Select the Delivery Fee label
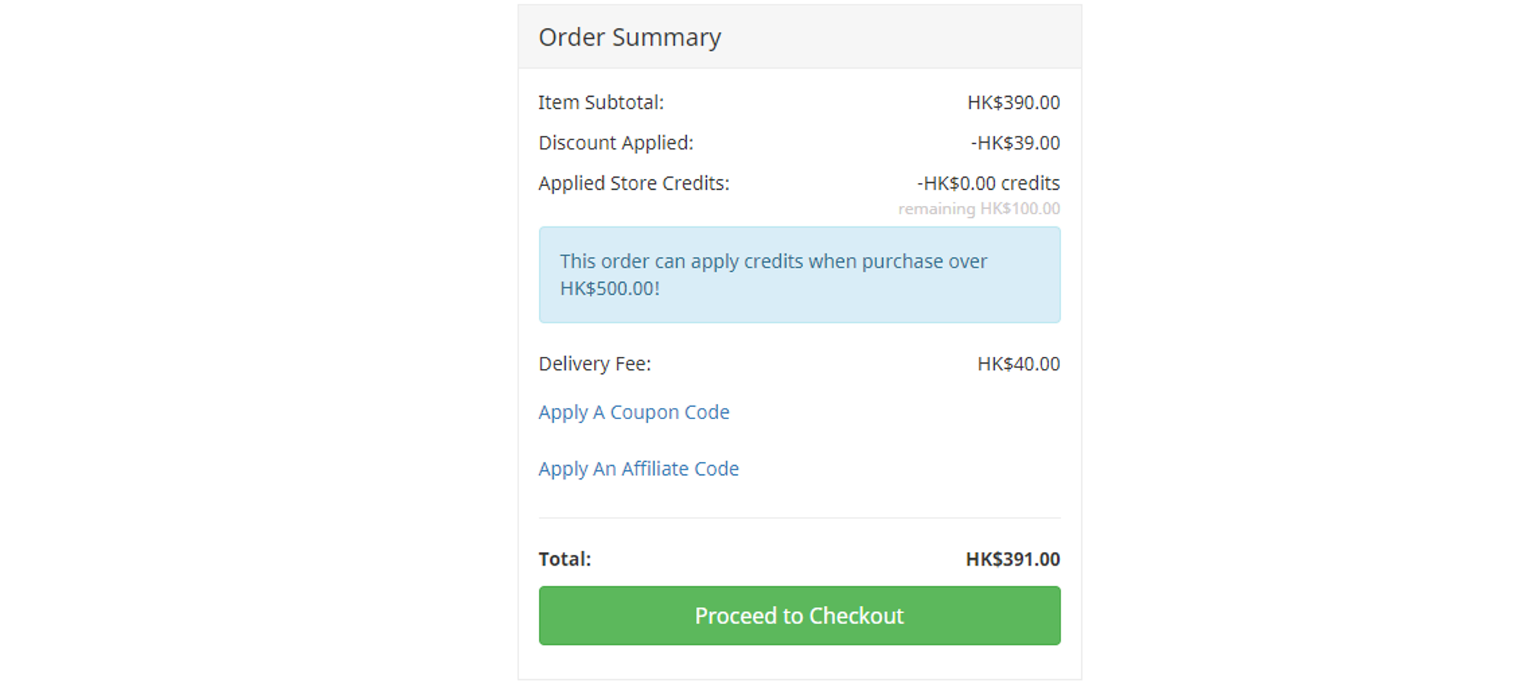The width and height of the screenshot is (1531, 683). point(595,364)
